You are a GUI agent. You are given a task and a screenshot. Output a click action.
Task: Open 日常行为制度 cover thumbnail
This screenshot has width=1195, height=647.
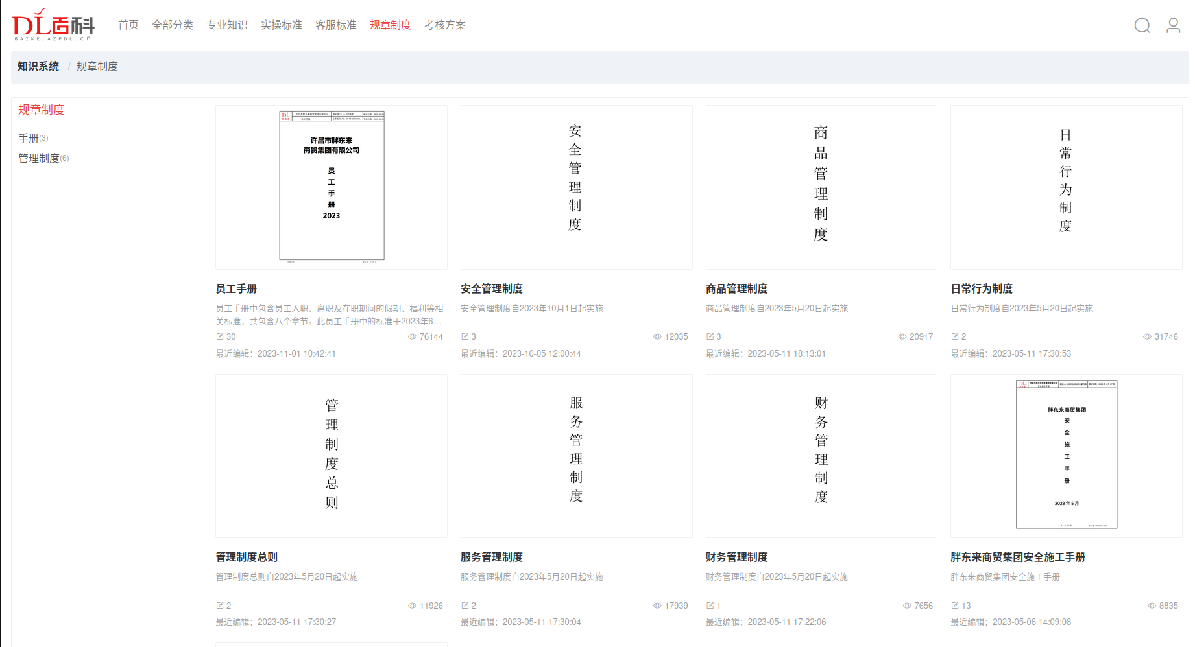(1067, 187)
